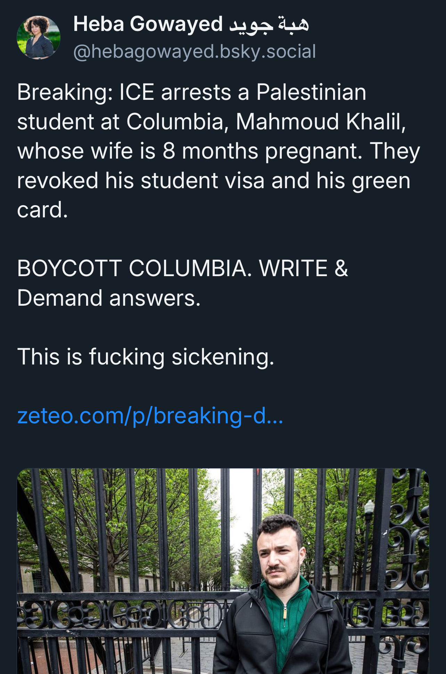The image size is (446, 674).
Task: Click the display name Heba Gowayed
Action: point(148,24)
